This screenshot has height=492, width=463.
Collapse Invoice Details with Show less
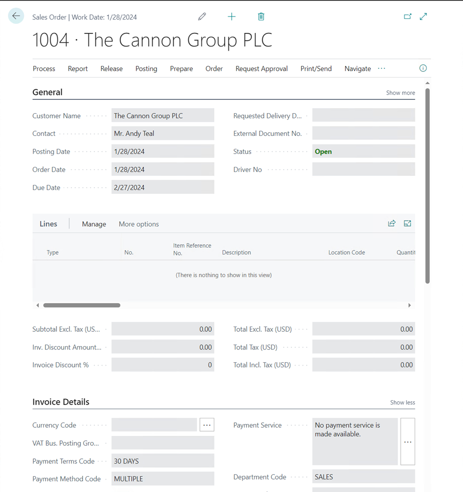point(403,403)
